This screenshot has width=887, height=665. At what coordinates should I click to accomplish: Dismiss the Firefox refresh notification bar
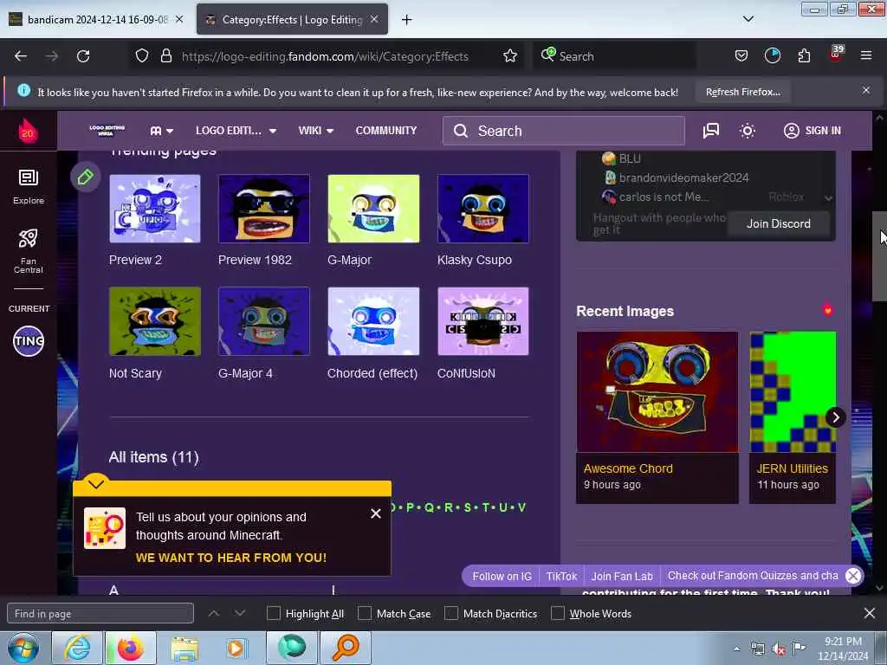[865, 90]
